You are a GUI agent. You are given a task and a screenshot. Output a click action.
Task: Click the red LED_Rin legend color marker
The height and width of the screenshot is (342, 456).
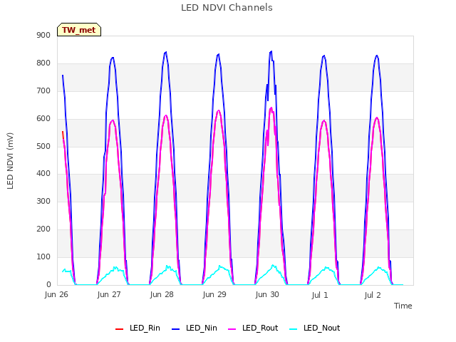tap(119, 329)
